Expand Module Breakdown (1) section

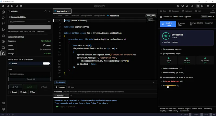[171, 68]
